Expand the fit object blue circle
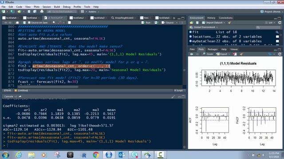The height and width of the screenshot is (159, 284). 190,32
